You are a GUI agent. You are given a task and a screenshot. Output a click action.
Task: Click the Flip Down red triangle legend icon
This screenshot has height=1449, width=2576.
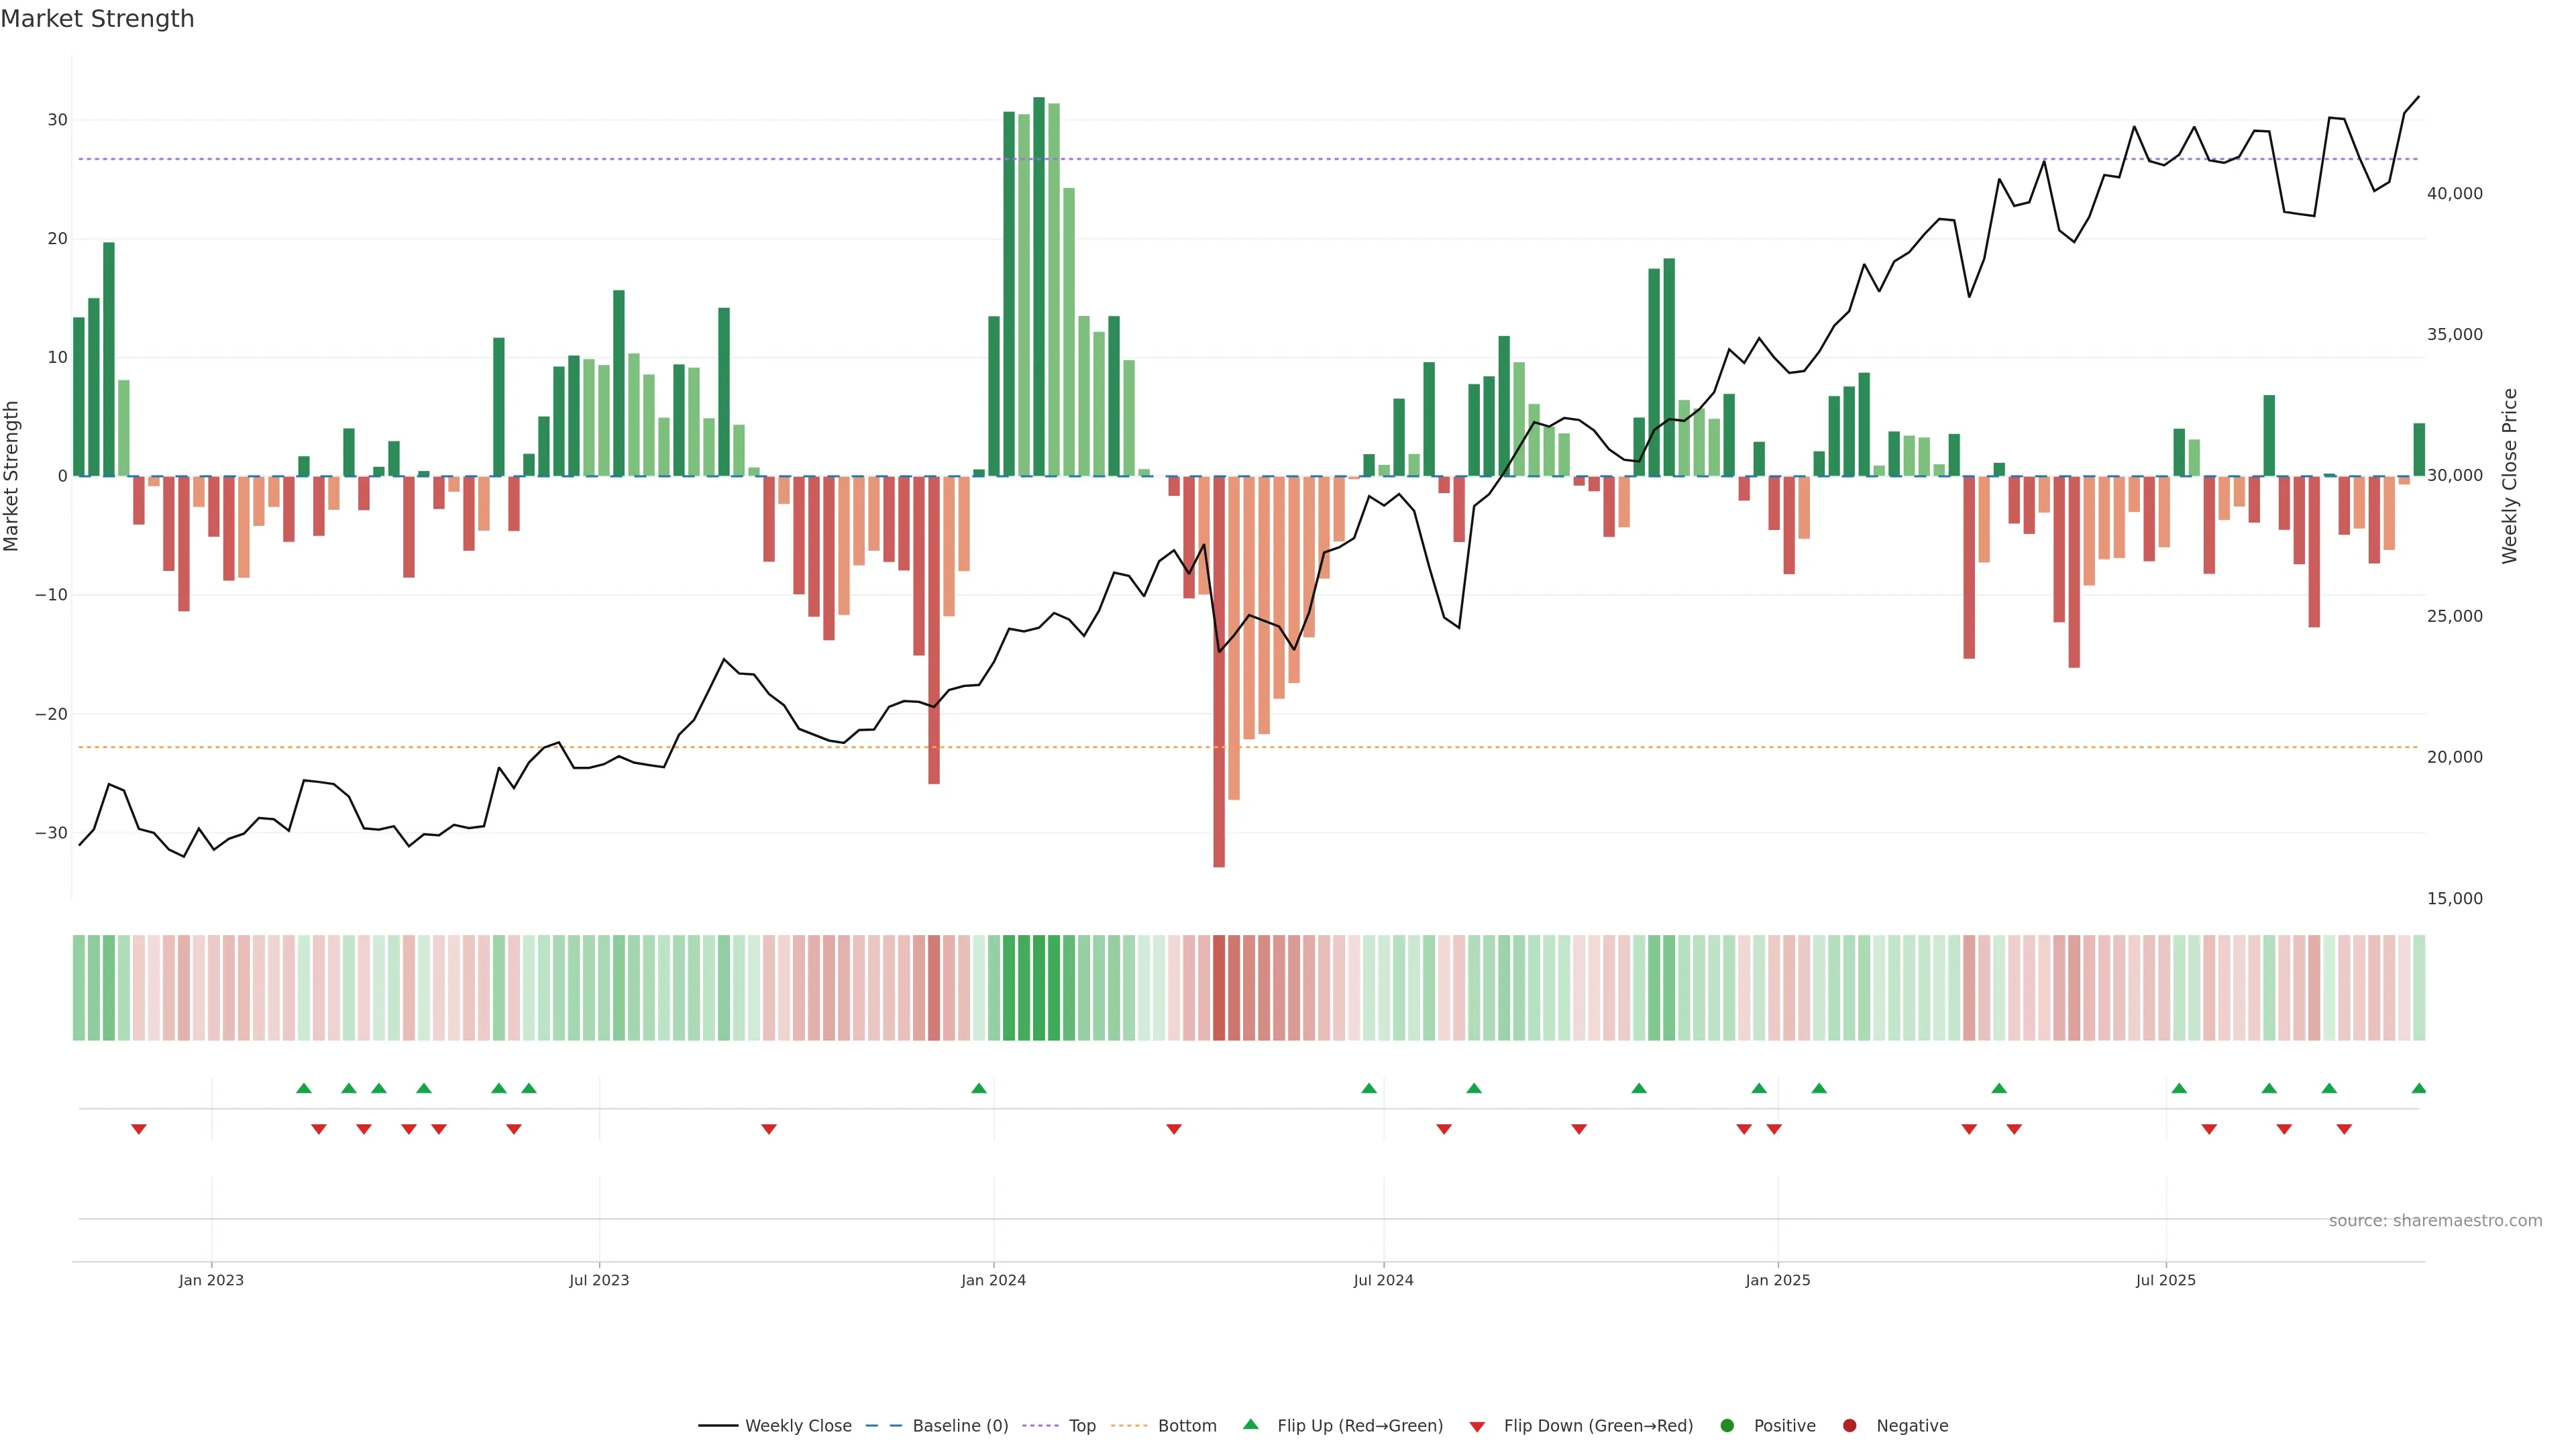1477,1427
